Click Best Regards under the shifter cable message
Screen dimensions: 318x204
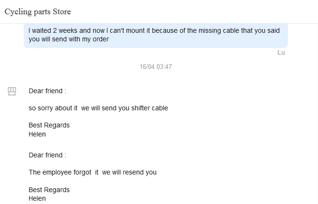[49, 125]
